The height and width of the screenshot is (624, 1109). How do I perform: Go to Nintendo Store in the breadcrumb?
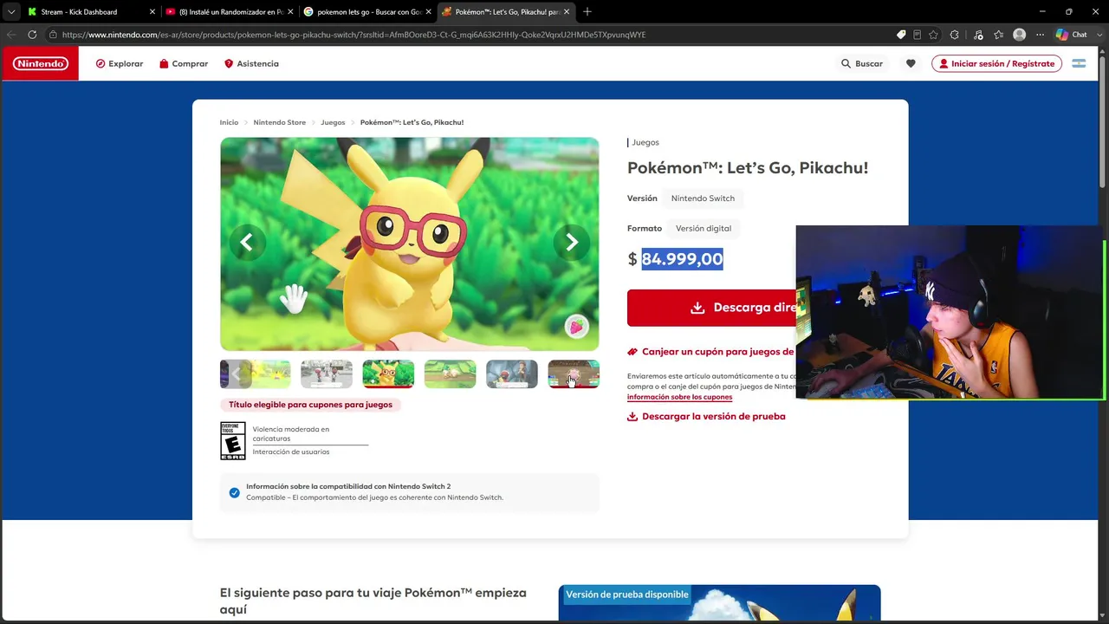279,122
